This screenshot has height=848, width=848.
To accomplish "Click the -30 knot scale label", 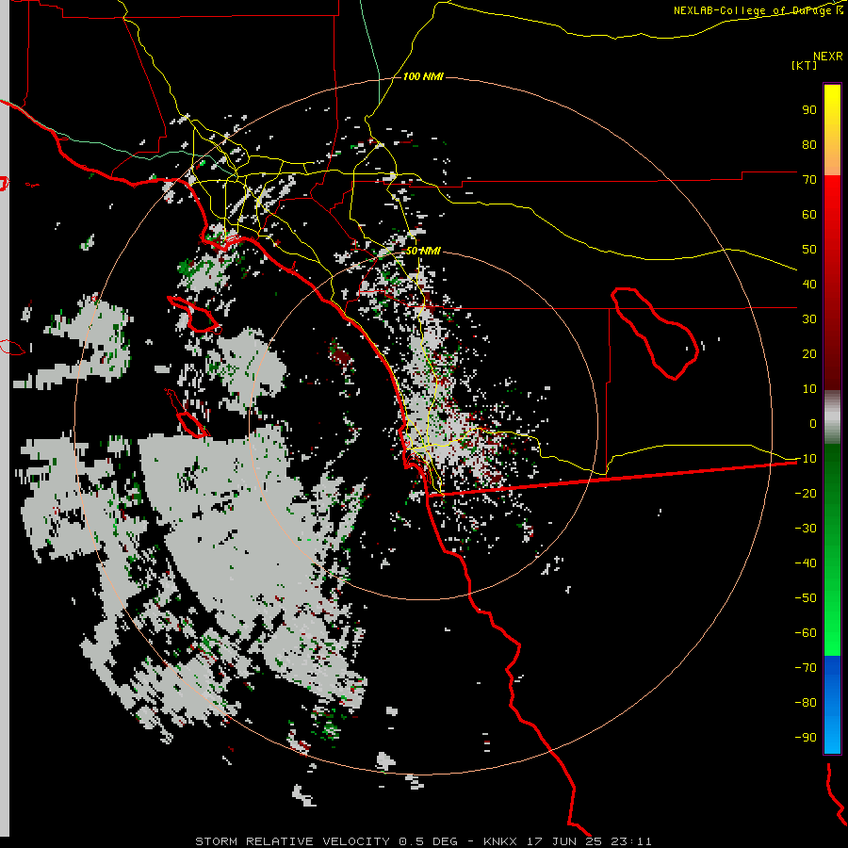I will coord(806,528).
